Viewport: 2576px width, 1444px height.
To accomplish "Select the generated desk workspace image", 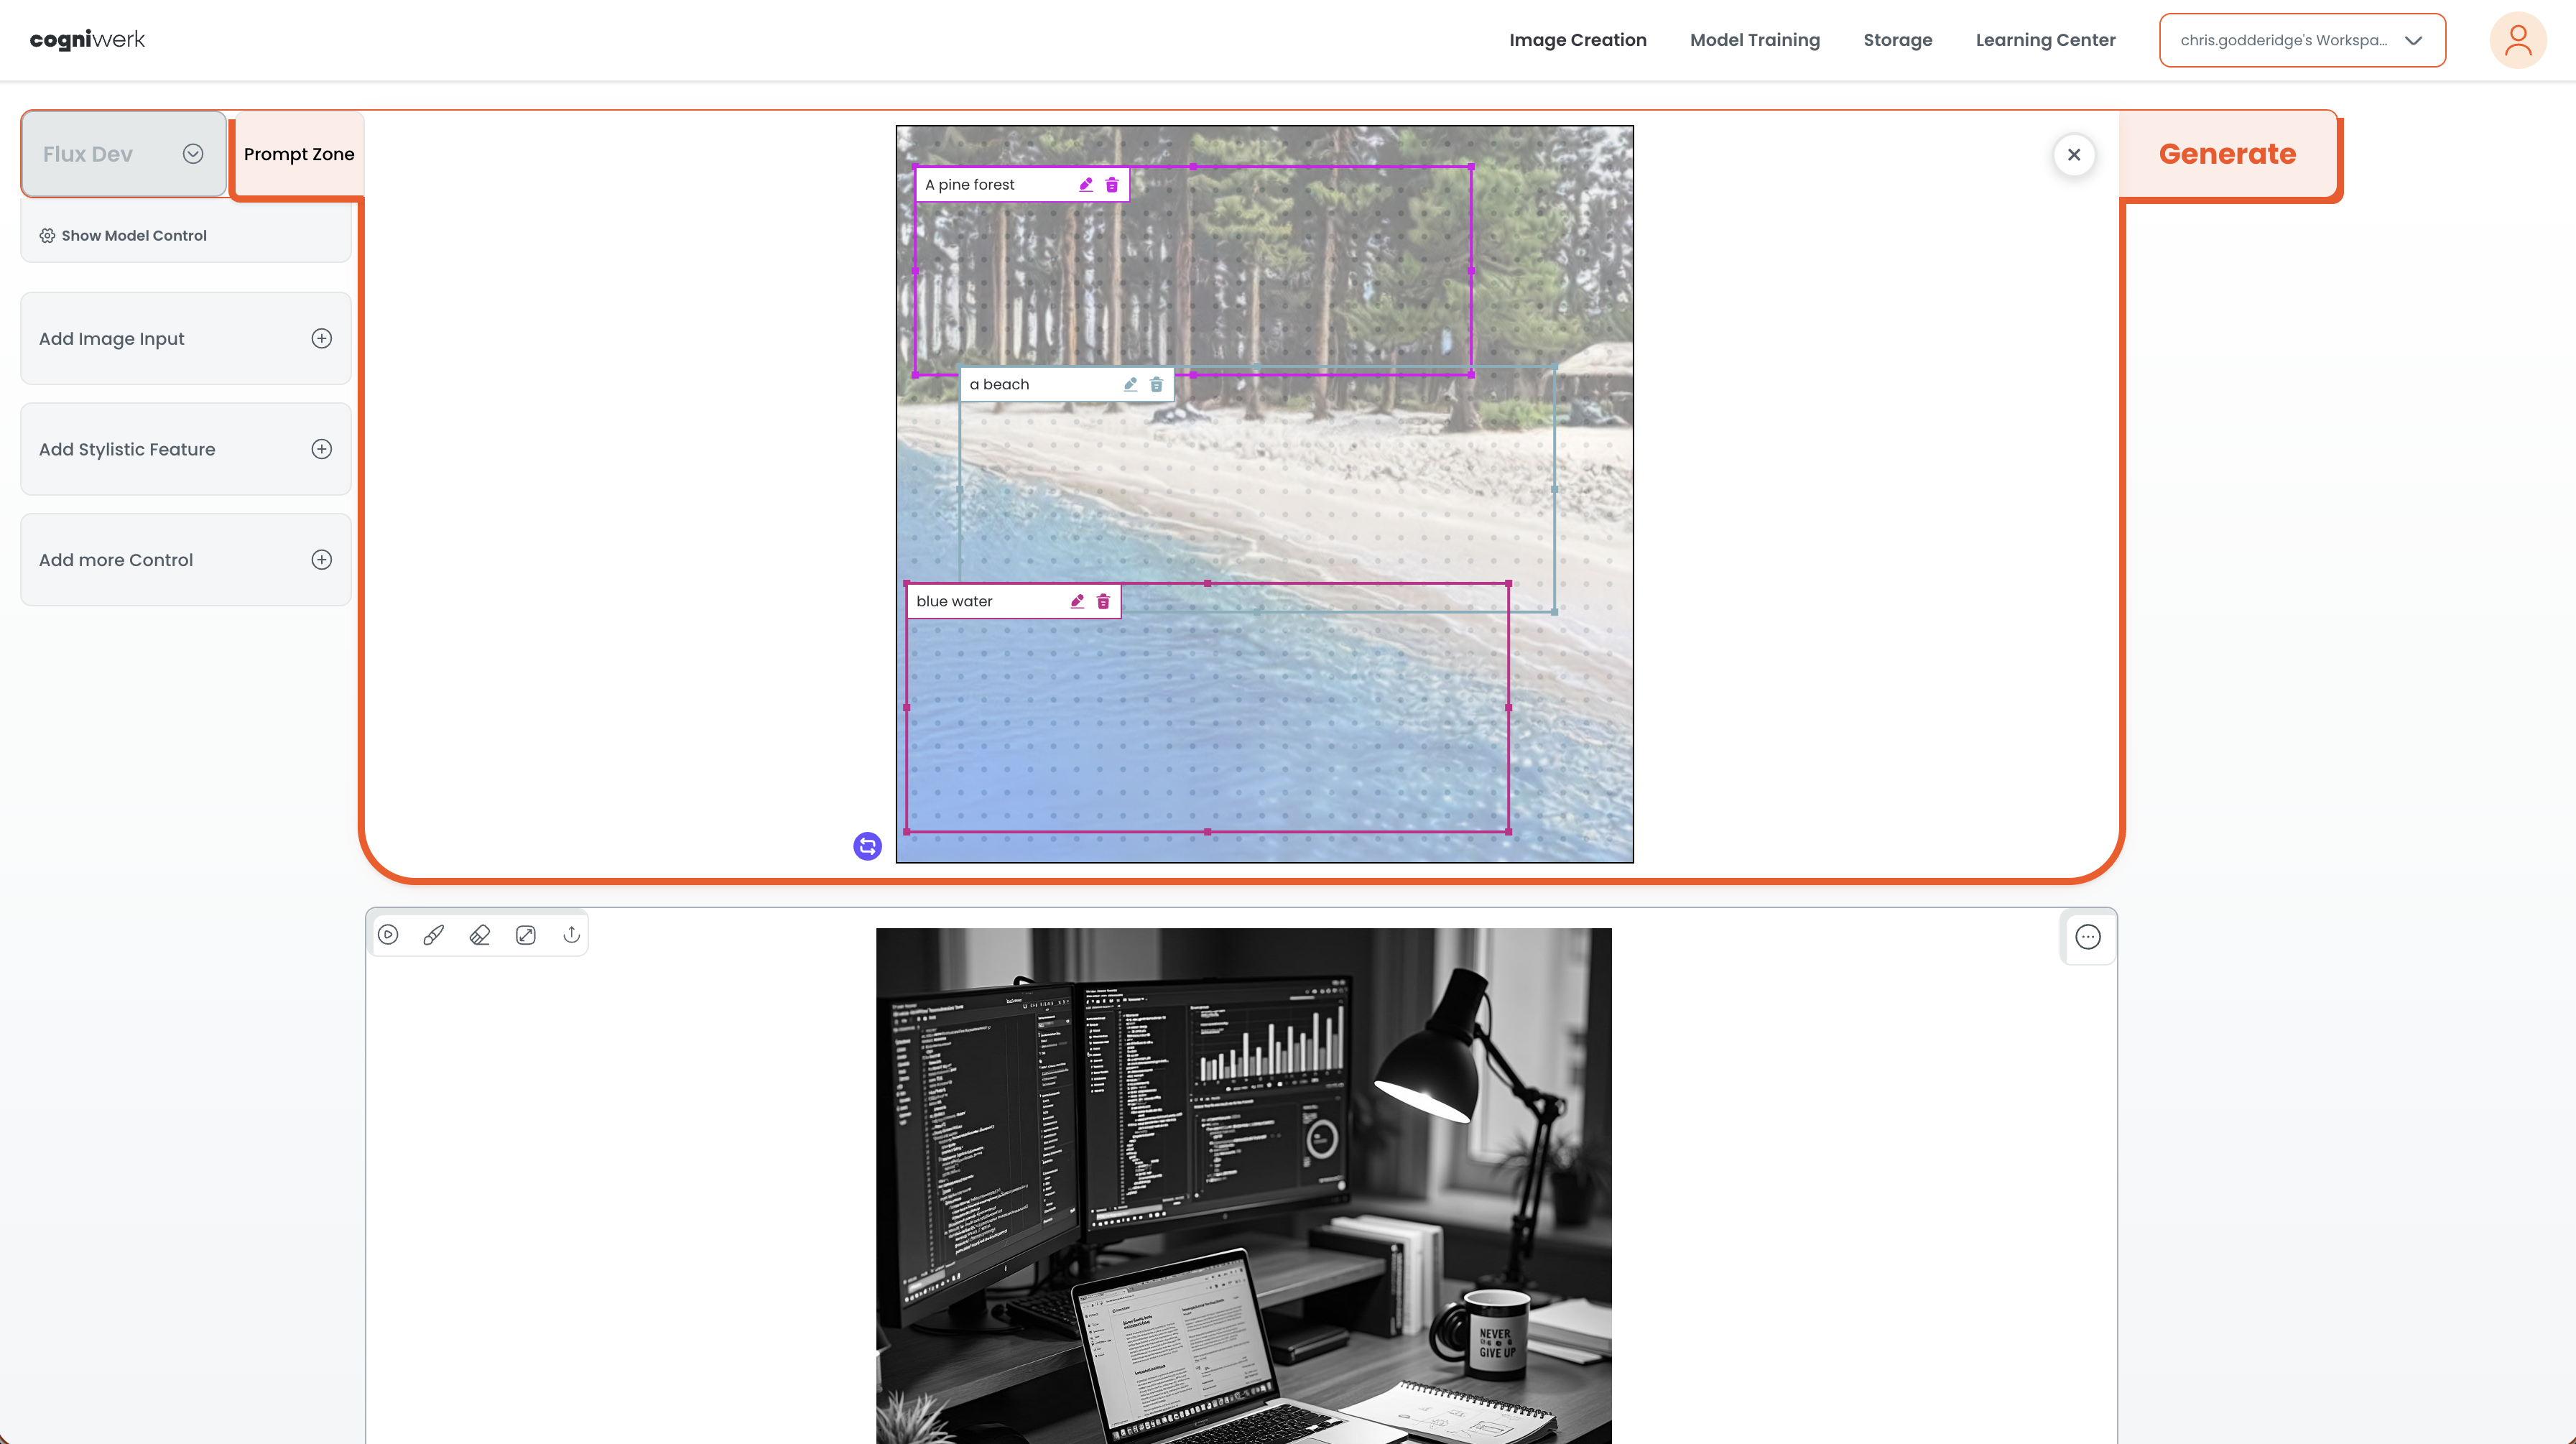I will coord(1243,1185).
